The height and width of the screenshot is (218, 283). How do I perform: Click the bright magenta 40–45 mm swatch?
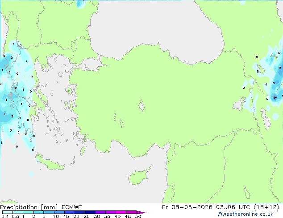(x=121, y=212)
